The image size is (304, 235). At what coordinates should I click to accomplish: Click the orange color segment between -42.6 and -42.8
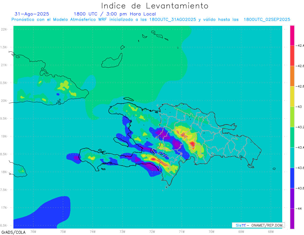point(292,76)
